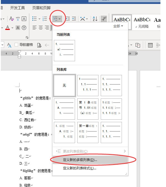Screen dimensions: 166x187
Task: Insert an enclosed character
Action: click(24, 28)
